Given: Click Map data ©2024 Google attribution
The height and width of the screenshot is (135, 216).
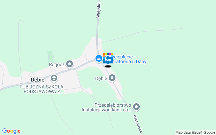Looking at the screenshot, I should [x=195, y=133].
